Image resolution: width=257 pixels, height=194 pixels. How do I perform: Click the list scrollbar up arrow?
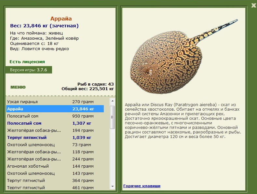[113, 101]
